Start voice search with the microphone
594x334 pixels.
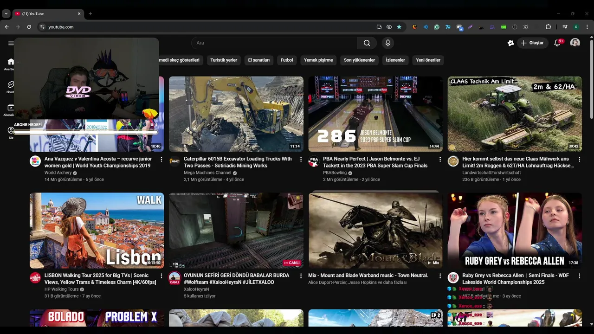tap(388, 43)
